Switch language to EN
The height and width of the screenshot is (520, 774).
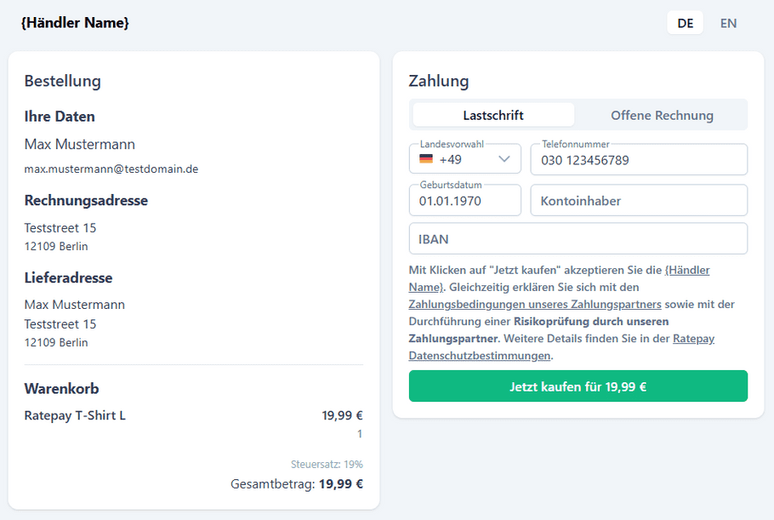point(728,23)
